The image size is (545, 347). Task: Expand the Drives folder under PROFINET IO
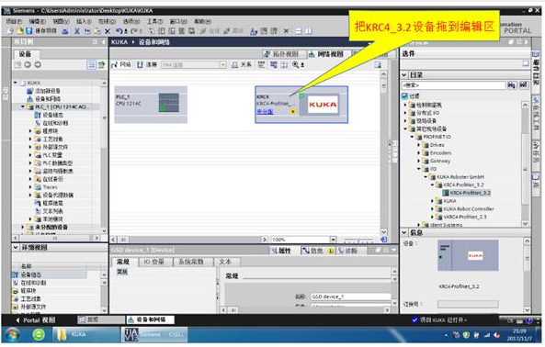click(x=419, y=145)
